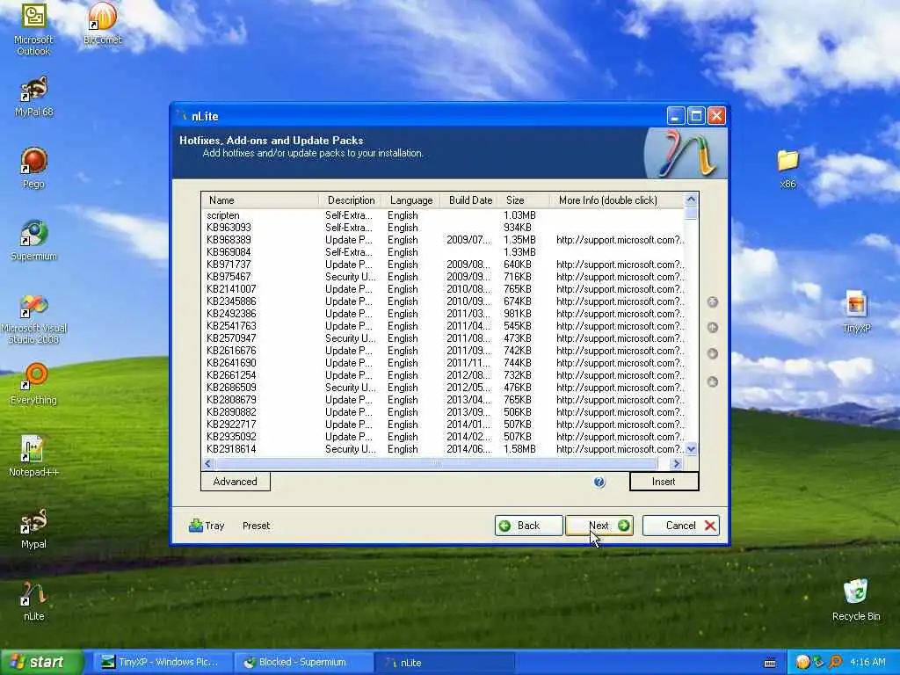Sort list by Language column header
900x675 pixels.
click(x=411, y=200)
